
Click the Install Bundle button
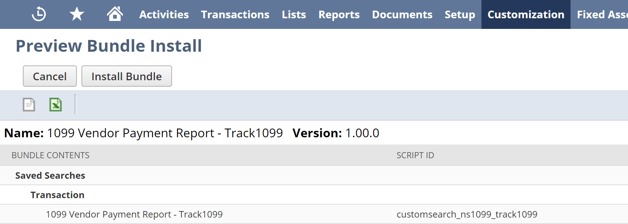pos(127,76)
